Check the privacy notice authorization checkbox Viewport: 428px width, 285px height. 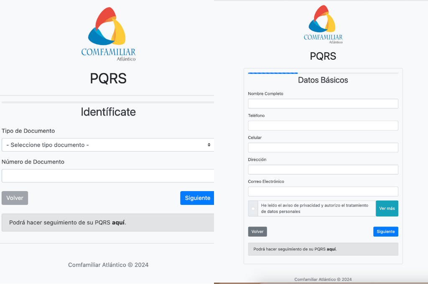253,209
